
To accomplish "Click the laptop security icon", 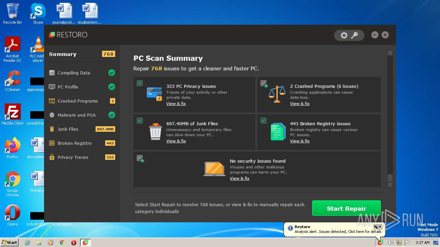I will click(214, 169).
